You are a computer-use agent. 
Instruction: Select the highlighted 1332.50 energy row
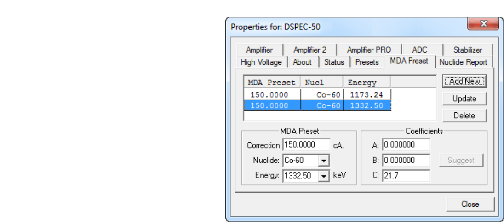[x=318, y=105]
